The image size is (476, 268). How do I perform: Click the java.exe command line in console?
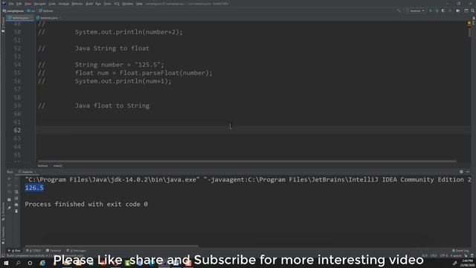248,179
